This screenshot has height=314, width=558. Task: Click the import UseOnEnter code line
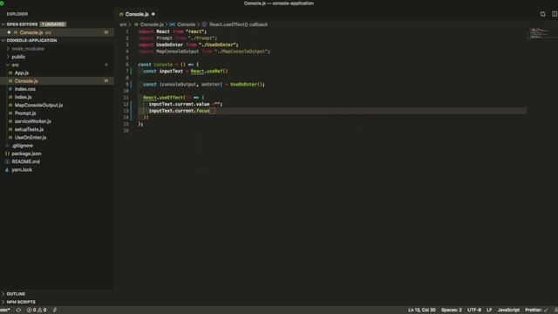coord(188,44)
